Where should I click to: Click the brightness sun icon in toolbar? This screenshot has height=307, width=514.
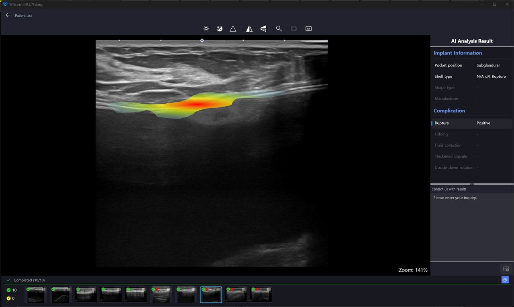pyautogui.click(x=206, y=28)
